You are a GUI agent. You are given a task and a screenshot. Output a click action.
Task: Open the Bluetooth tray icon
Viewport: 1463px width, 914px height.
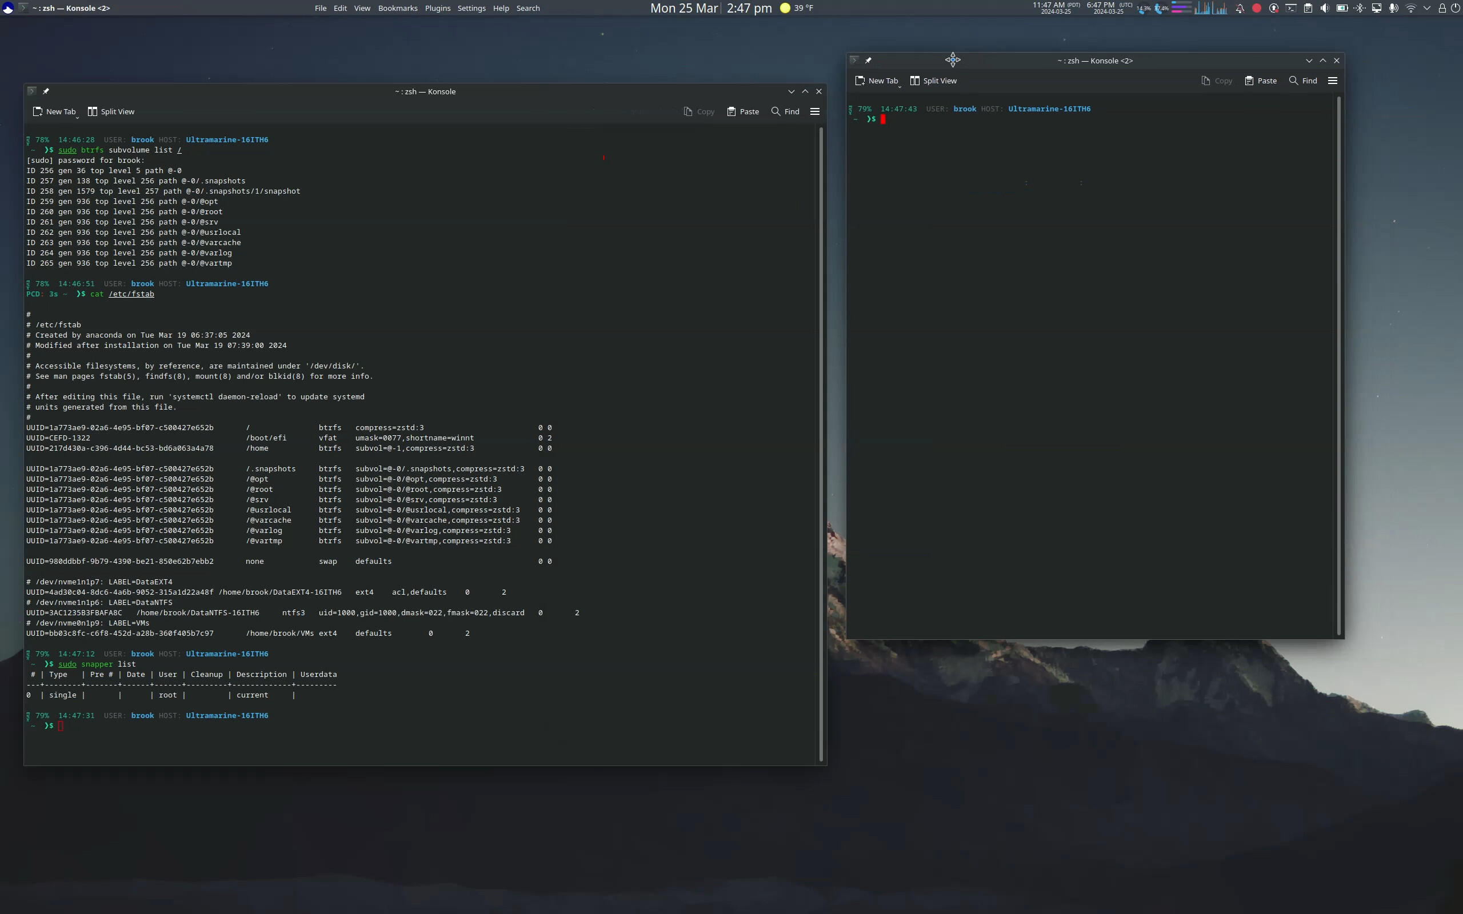pyautogui.click(x=1359, y=8)
